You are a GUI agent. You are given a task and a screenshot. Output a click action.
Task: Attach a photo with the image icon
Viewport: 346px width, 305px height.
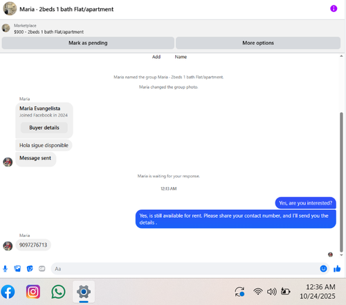pos(17,269)
